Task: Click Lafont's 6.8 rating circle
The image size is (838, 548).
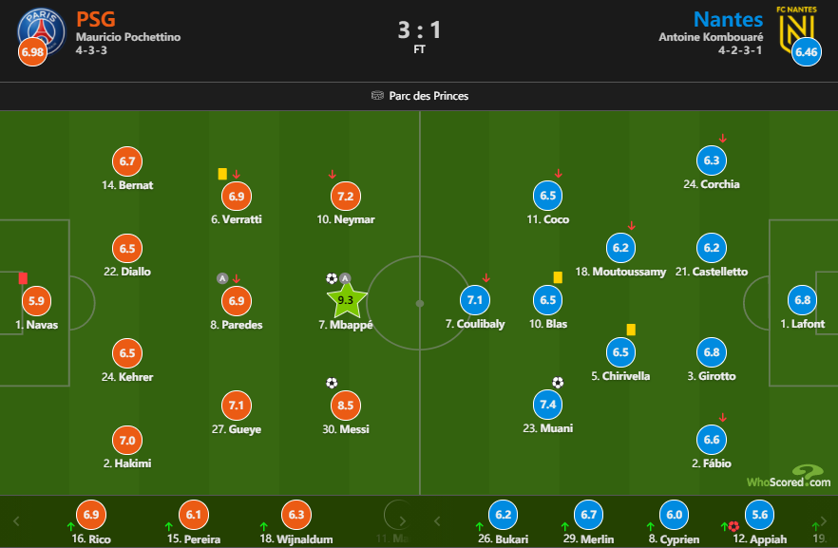Action: tap(802, 300)
